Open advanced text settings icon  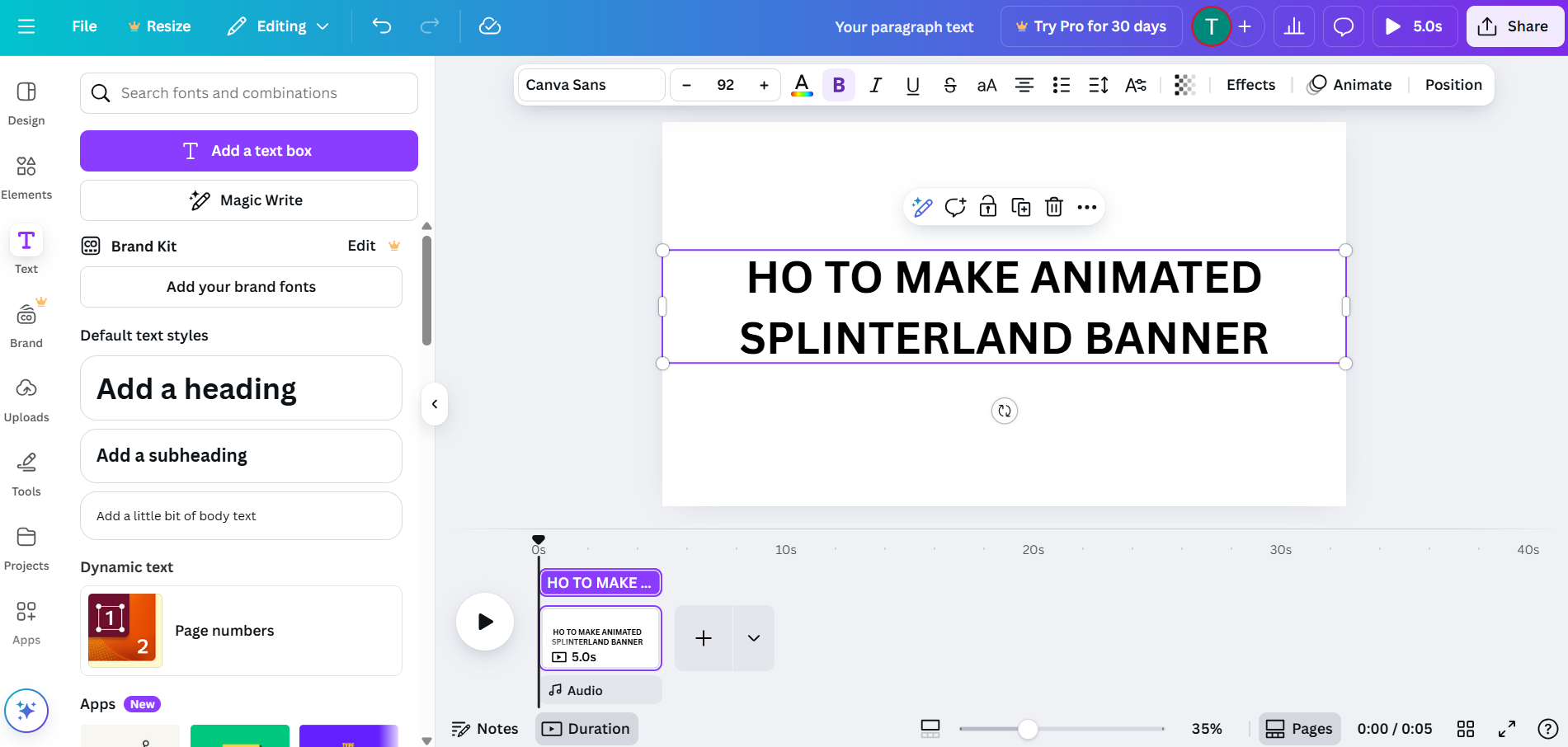pos(1136,85)
